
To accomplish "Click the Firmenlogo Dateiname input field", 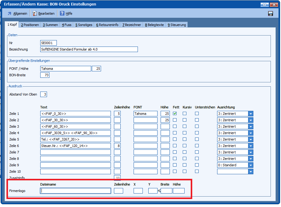I will coord(75,191).
